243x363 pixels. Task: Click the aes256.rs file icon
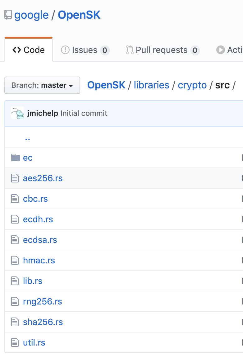pos(15,178)
